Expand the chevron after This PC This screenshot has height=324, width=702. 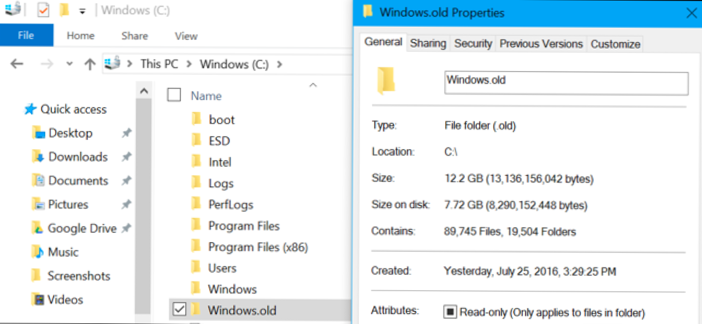[x=189, y=64]
